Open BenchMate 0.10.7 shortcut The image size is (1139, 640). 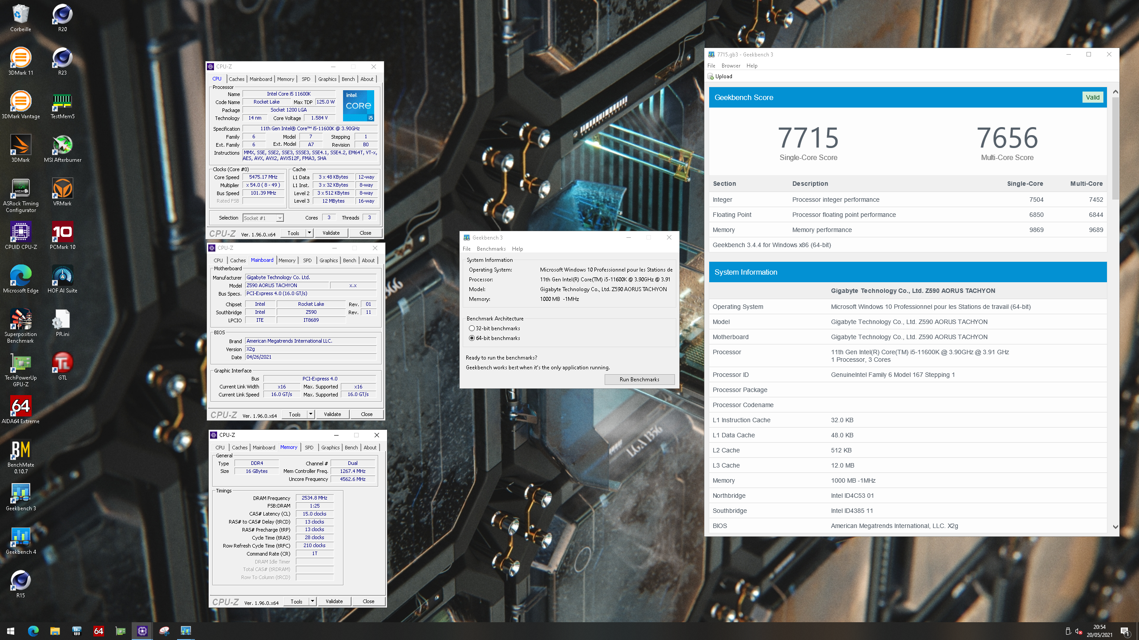(20, 457)
